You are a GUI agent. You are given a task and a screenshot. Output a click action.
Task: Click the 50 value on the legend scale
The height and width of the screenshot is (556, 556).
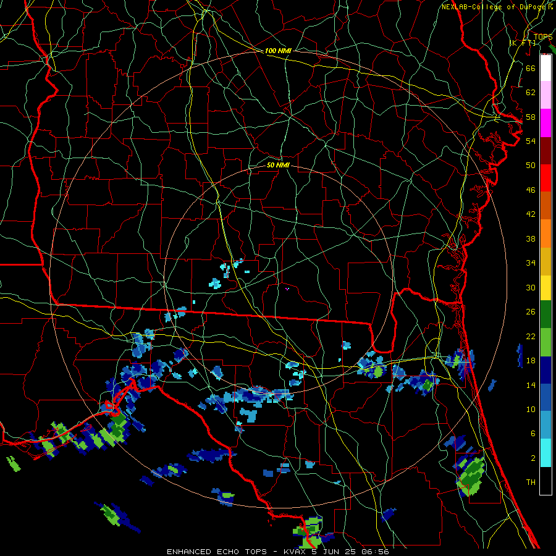tap(531, 165)
